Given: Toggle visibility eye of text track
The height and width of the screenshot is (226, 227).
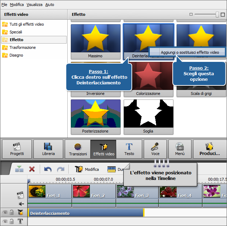Looking at the screenshot, I should coord(5,221).
